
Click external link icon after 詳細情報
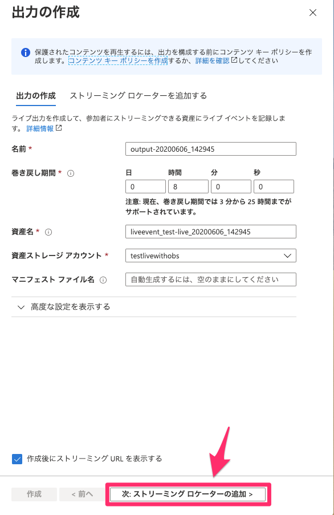[59, 128]
